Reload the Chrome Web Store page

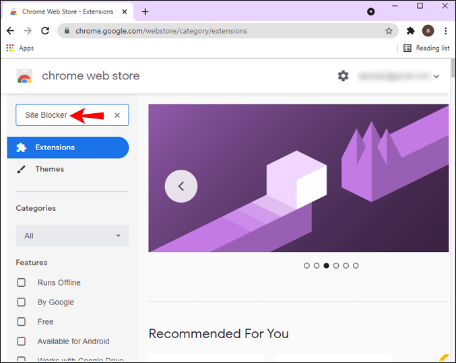pyautogui.click(x=45, y=30)
